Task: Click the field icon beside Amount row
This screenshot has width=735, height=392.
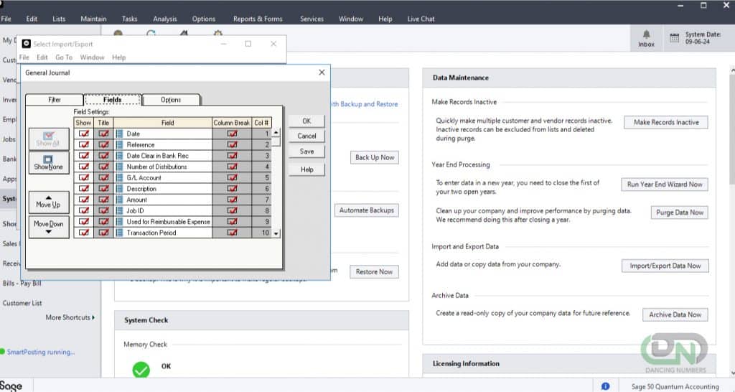Action: pyautogui.click(x=120, y=200)
